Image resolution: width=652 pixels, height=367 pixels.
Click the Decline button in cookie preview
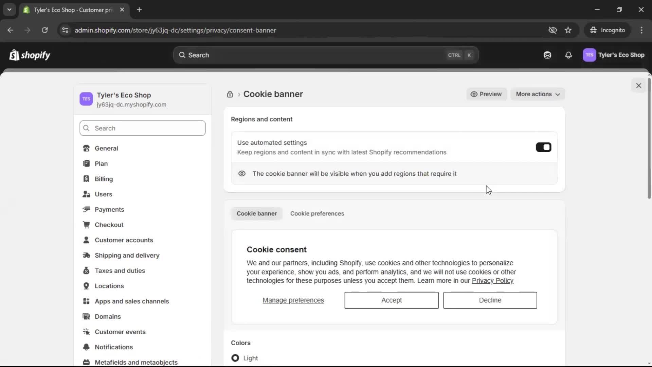(490, 300)
